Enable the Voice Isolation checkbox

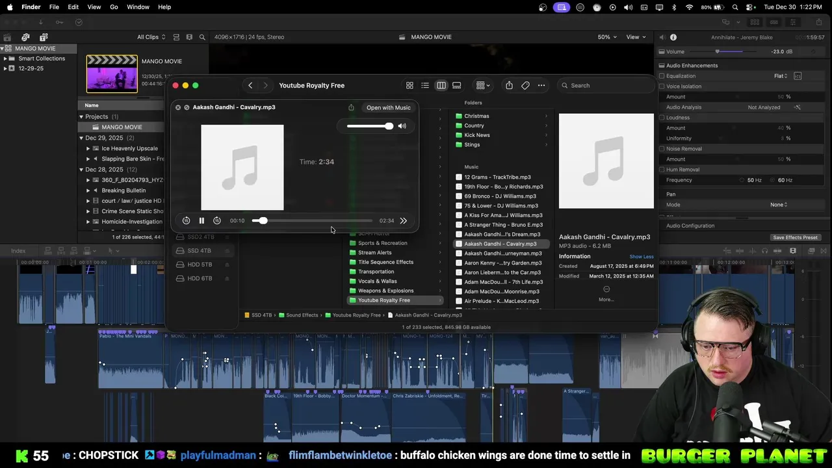click(x=662, y=86)
